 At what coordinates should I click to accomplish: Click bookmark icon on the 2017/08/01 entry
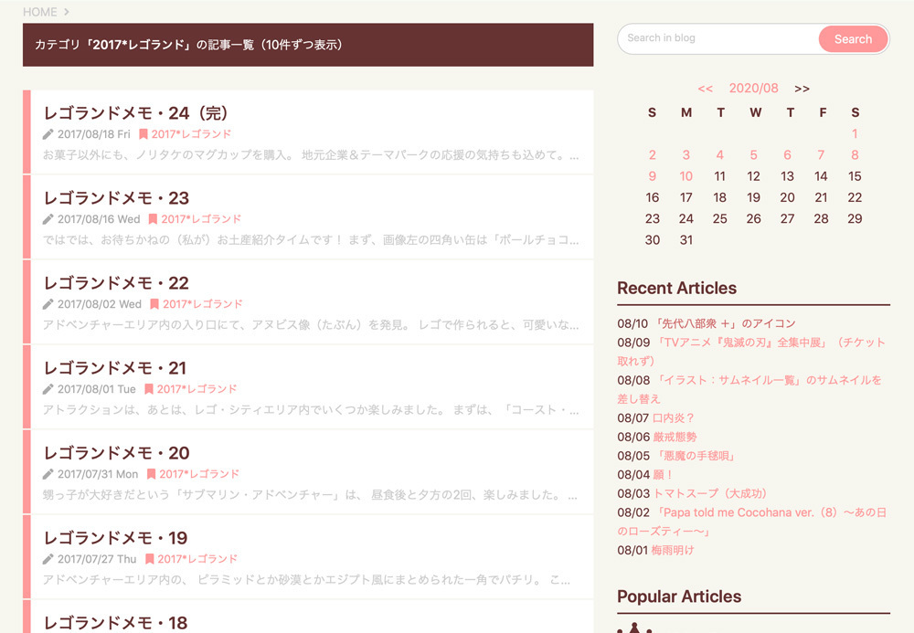(x=149, y=390)
